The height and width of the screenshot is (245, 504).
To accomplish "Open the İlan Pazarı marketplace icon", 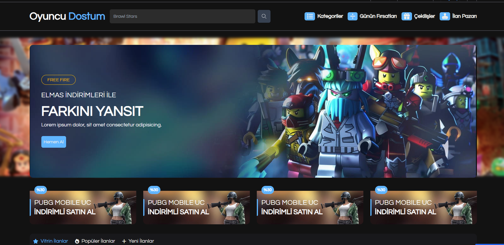I will pyautogui.click(x=445, y=16).
